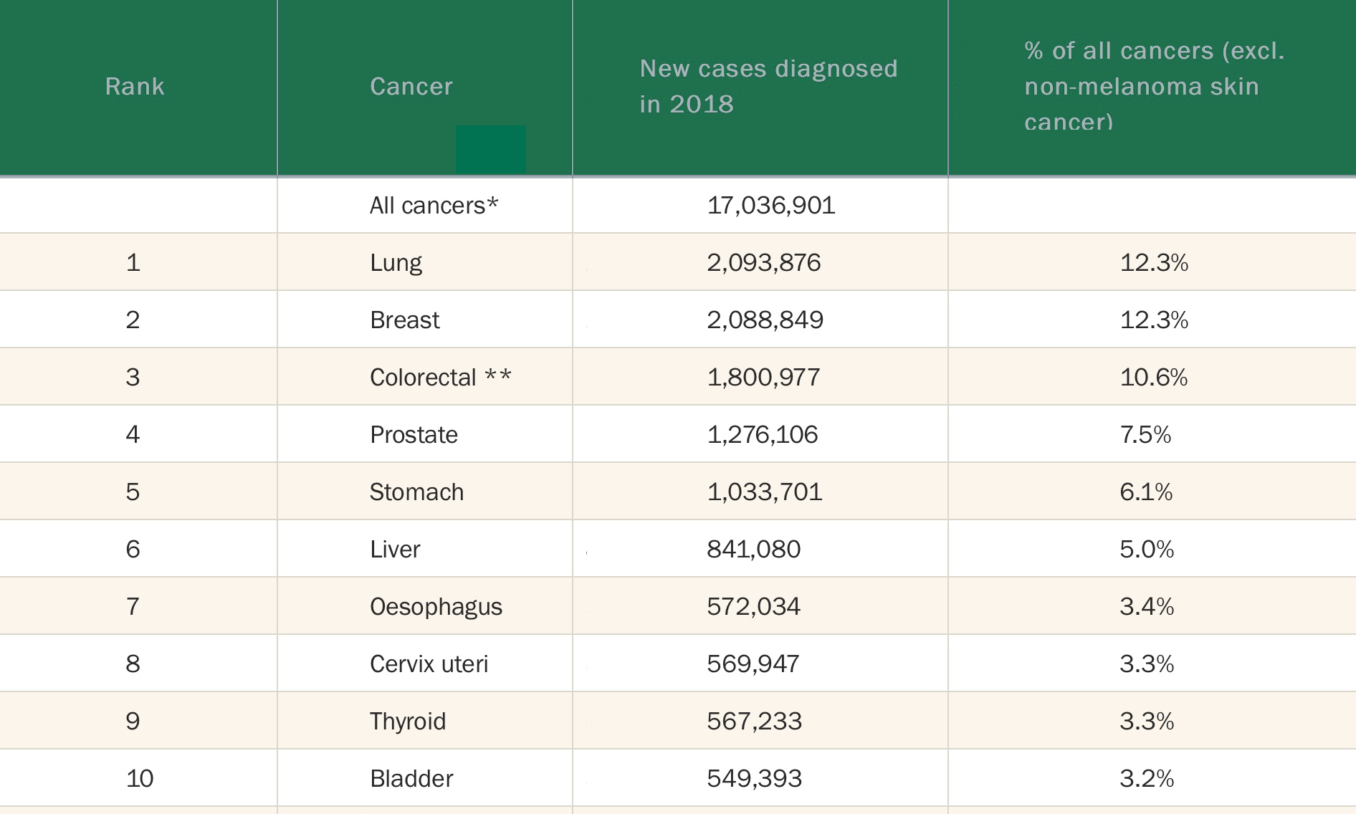Click the Prostate cell

pyautogui.click(x=414, y=434)
